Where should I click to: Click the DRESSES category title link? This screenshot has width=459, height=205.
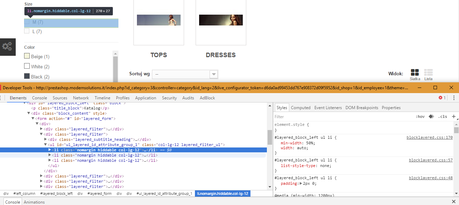coord(221,55)
